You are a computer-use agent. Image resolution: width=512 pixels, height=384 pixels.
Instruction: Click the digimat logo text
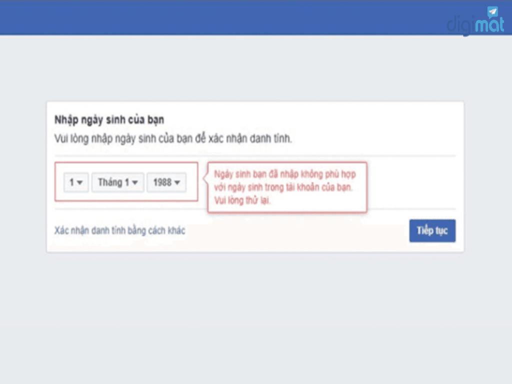pyautogui.click(x=475, y=25)
